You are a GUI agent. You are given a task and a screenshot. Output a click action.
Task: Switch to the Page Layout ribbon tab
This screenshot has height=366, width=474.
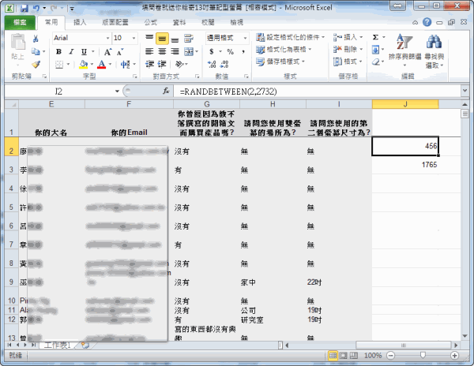(115, 22)
